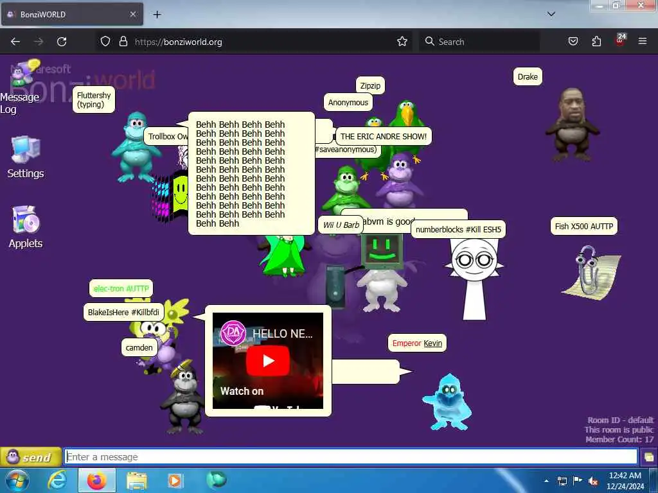
Task: Click the send button
Action: pyautogui.click(x=30, y=457)
